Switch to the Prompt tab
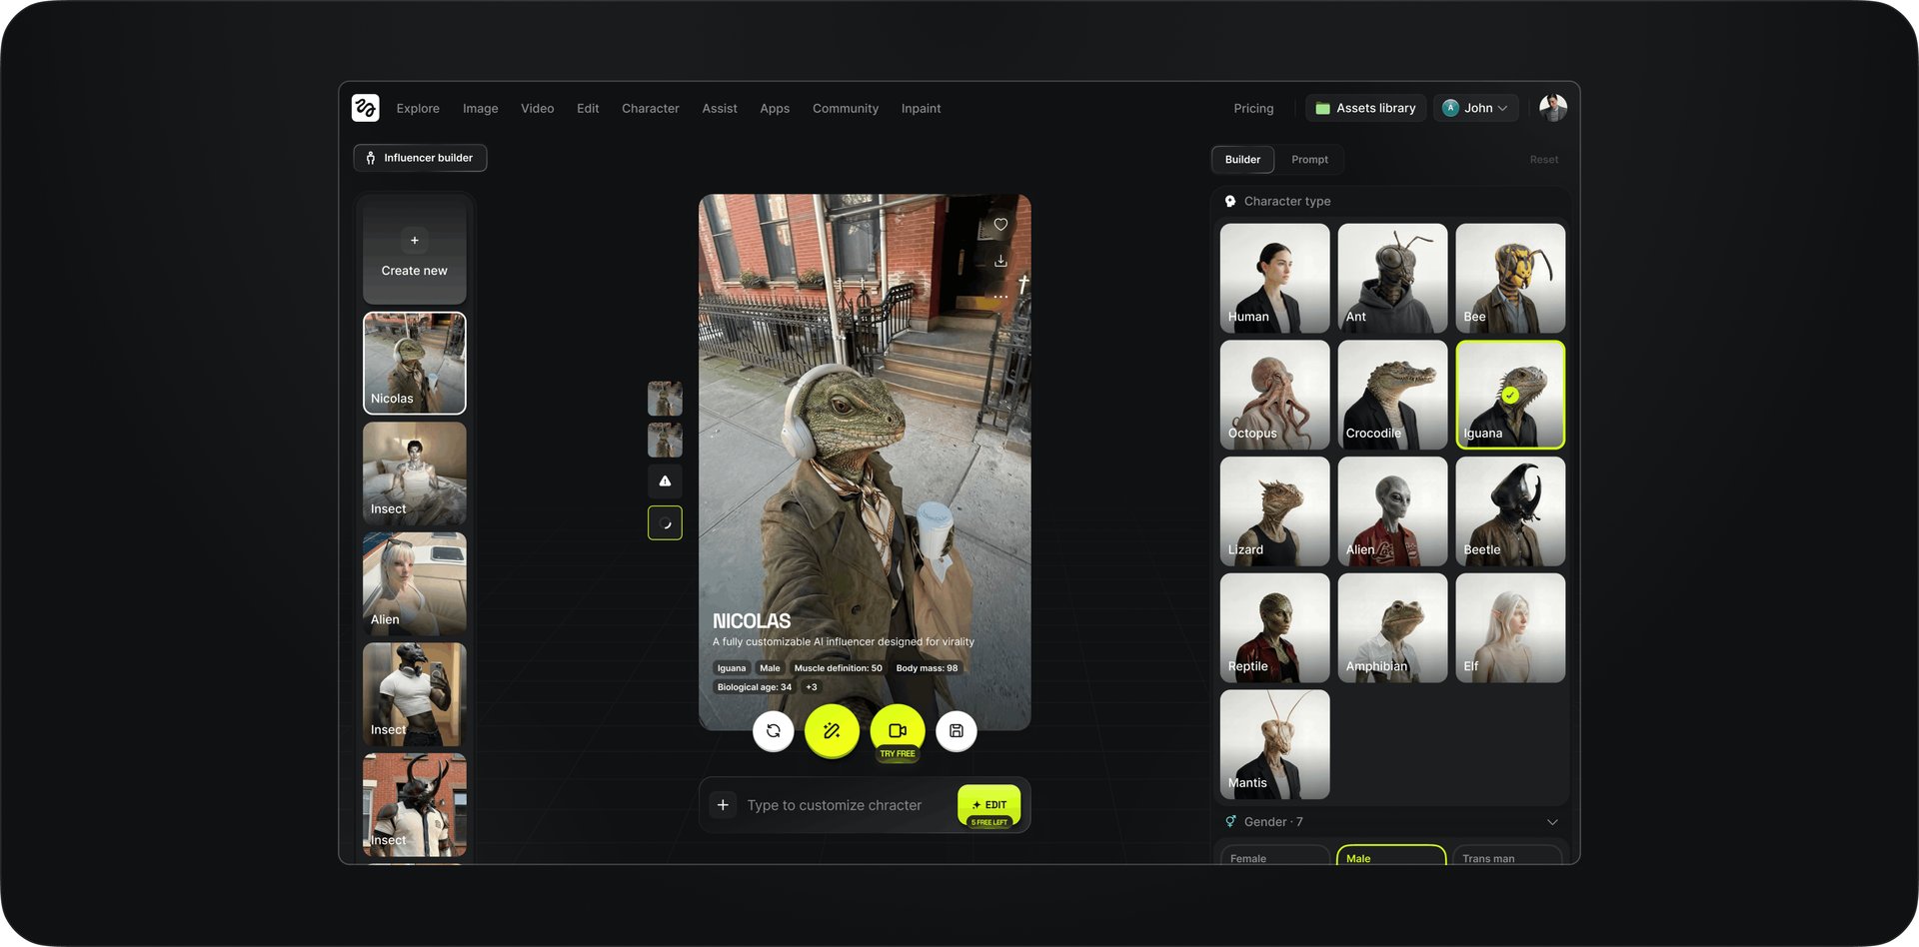1919x947 pixels. [x=1309, y=160]
